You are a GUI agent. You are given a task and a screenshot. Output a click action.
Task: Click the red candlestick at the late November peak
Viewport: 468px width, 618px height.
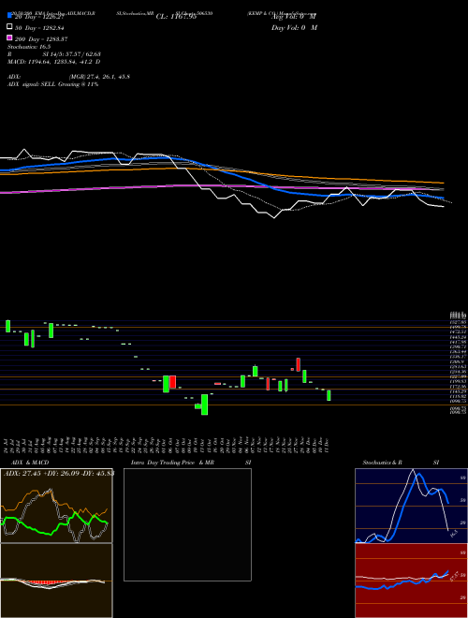pos(299,364)
